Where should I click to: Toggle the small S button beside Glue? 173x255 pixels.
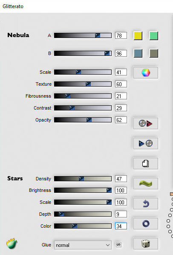pos(118,244)
